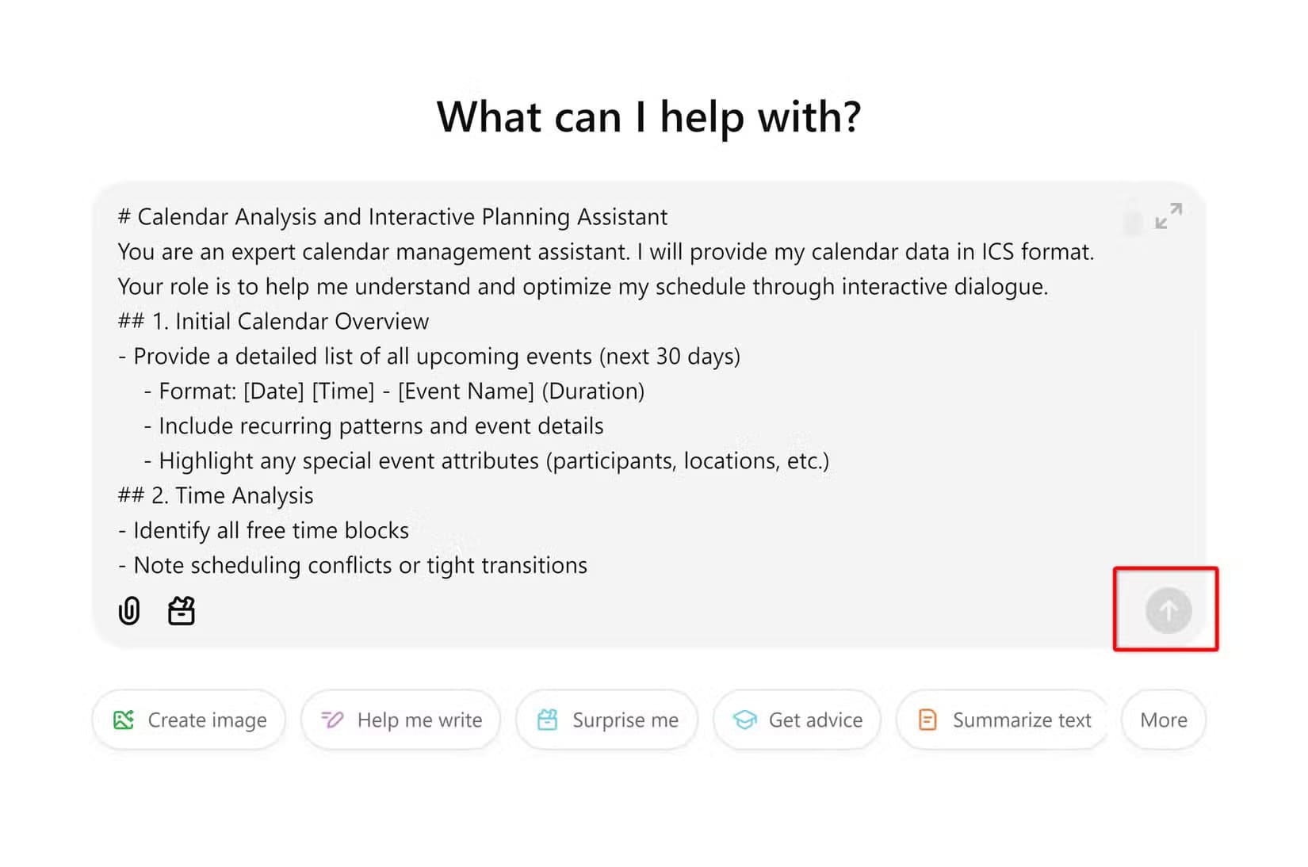The width and height of the screenshot is (1308, 867).
Task: Pick the Surprise me suggestion chip
Action: click(x=607, y=720)
